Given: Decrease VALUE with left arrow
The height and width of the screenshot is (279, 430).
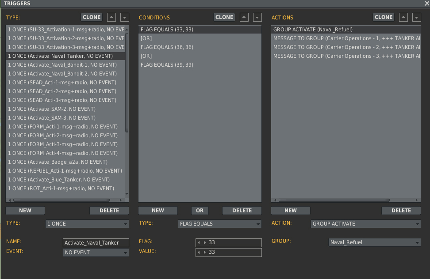Looking at the screenshot, I should pyautogui.click(x=199, y=252).
